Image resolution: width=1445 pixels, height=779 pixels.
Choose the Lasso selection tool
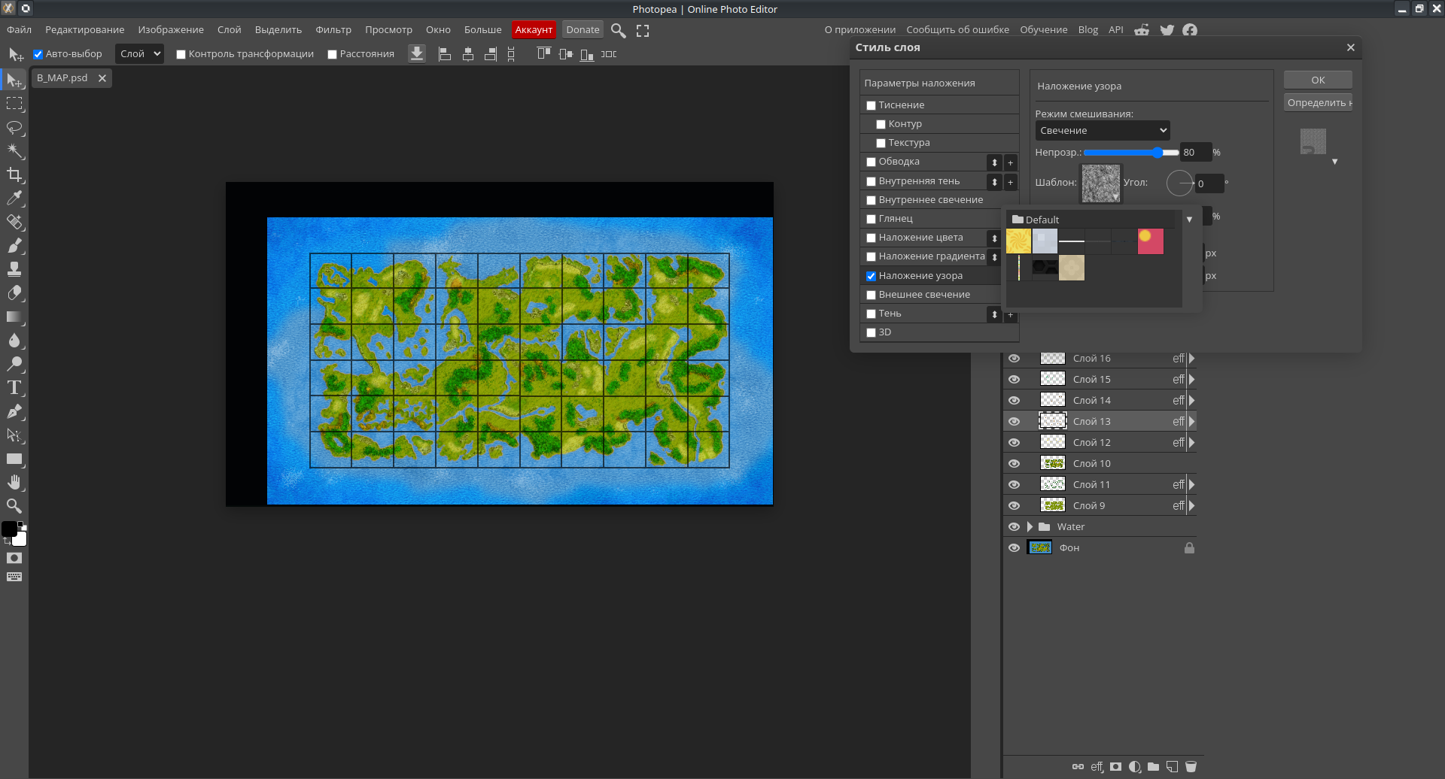pyautogui.click(x=14, y=127)
